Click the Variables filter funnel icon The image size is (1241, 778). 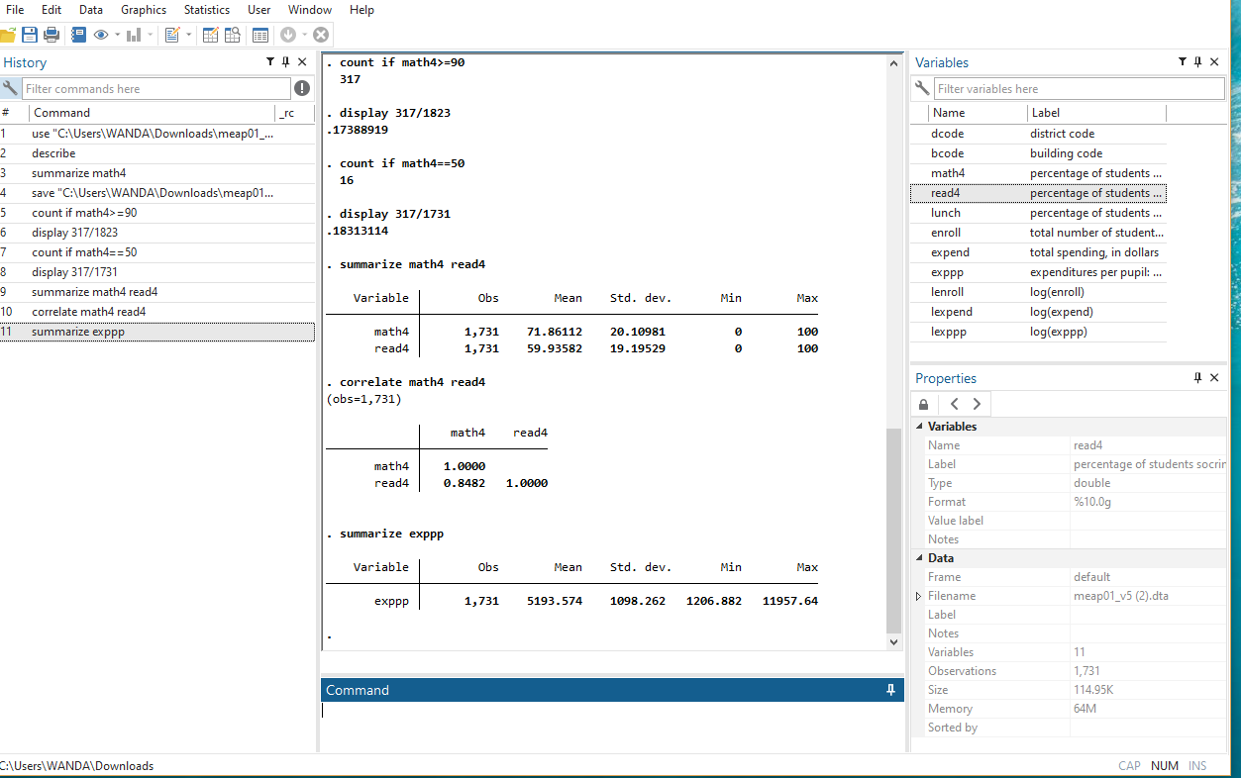click(1183, 62)
